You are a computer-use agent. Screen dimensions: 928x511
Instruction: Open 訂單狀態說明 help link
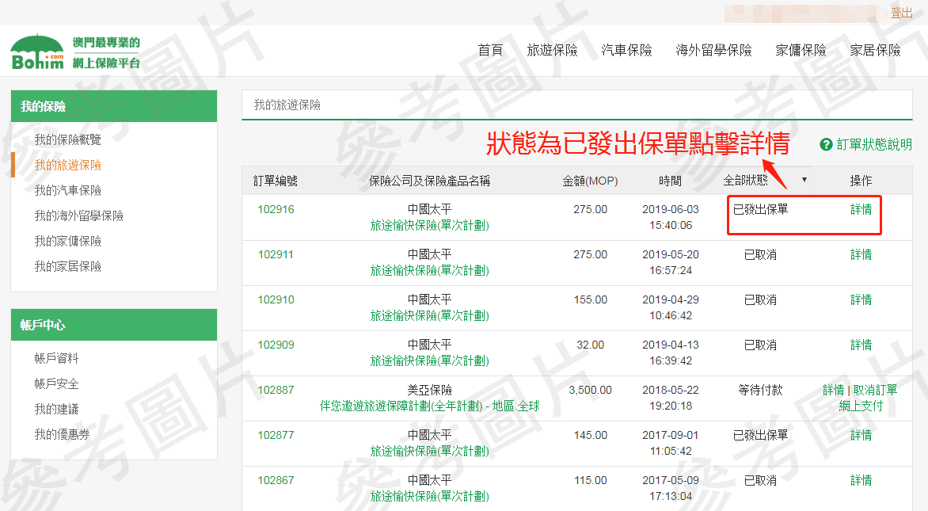coord(874,144)
